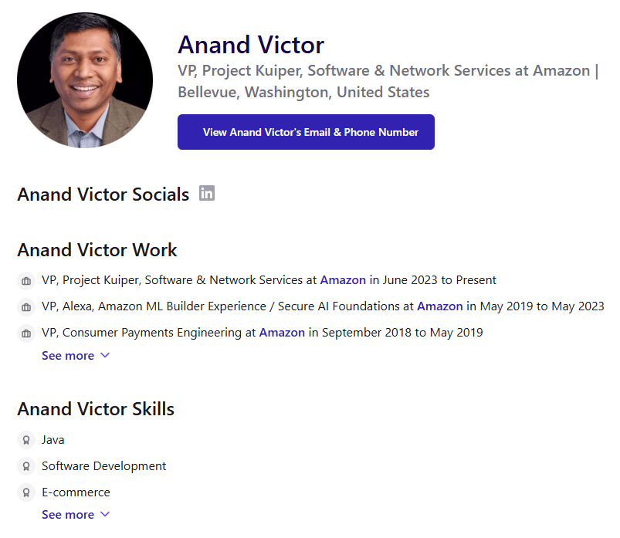
Task: Click 'in May 2019 to May 2023' text
Action: (x=535, y=306)
